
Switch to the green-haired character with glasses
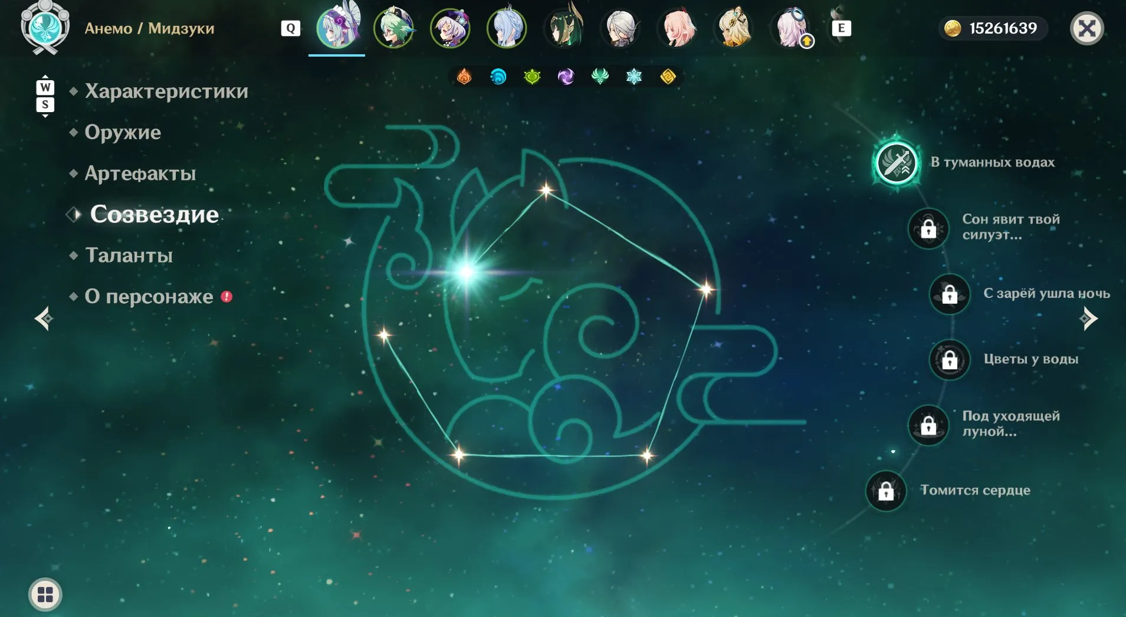pos(393,28)
